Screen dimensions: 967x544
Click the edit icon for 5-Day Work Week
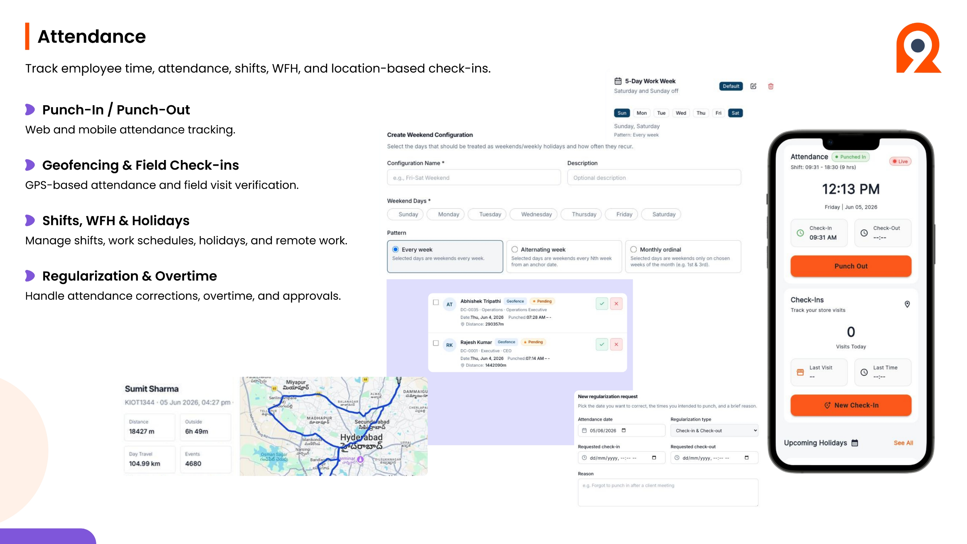753,86
